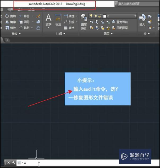
Task: Click Make Current (置为当前) layer button
Action: pyautogui.click(x=120, y=22)
